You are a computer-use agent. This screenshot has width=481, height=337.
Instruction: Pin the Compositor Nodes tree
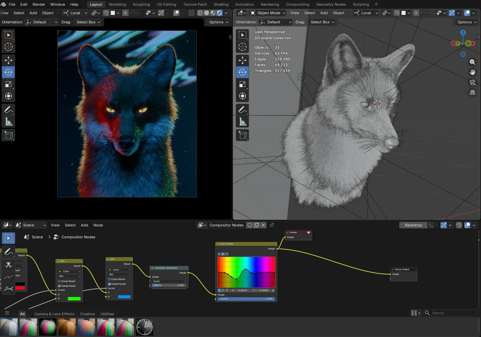coord(272,225)
